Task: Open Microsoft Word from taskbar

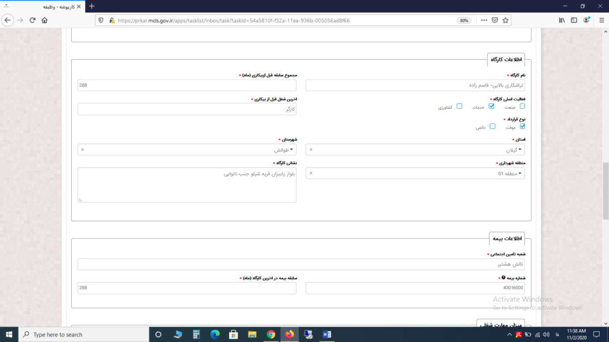Action: tap(327, 335)
